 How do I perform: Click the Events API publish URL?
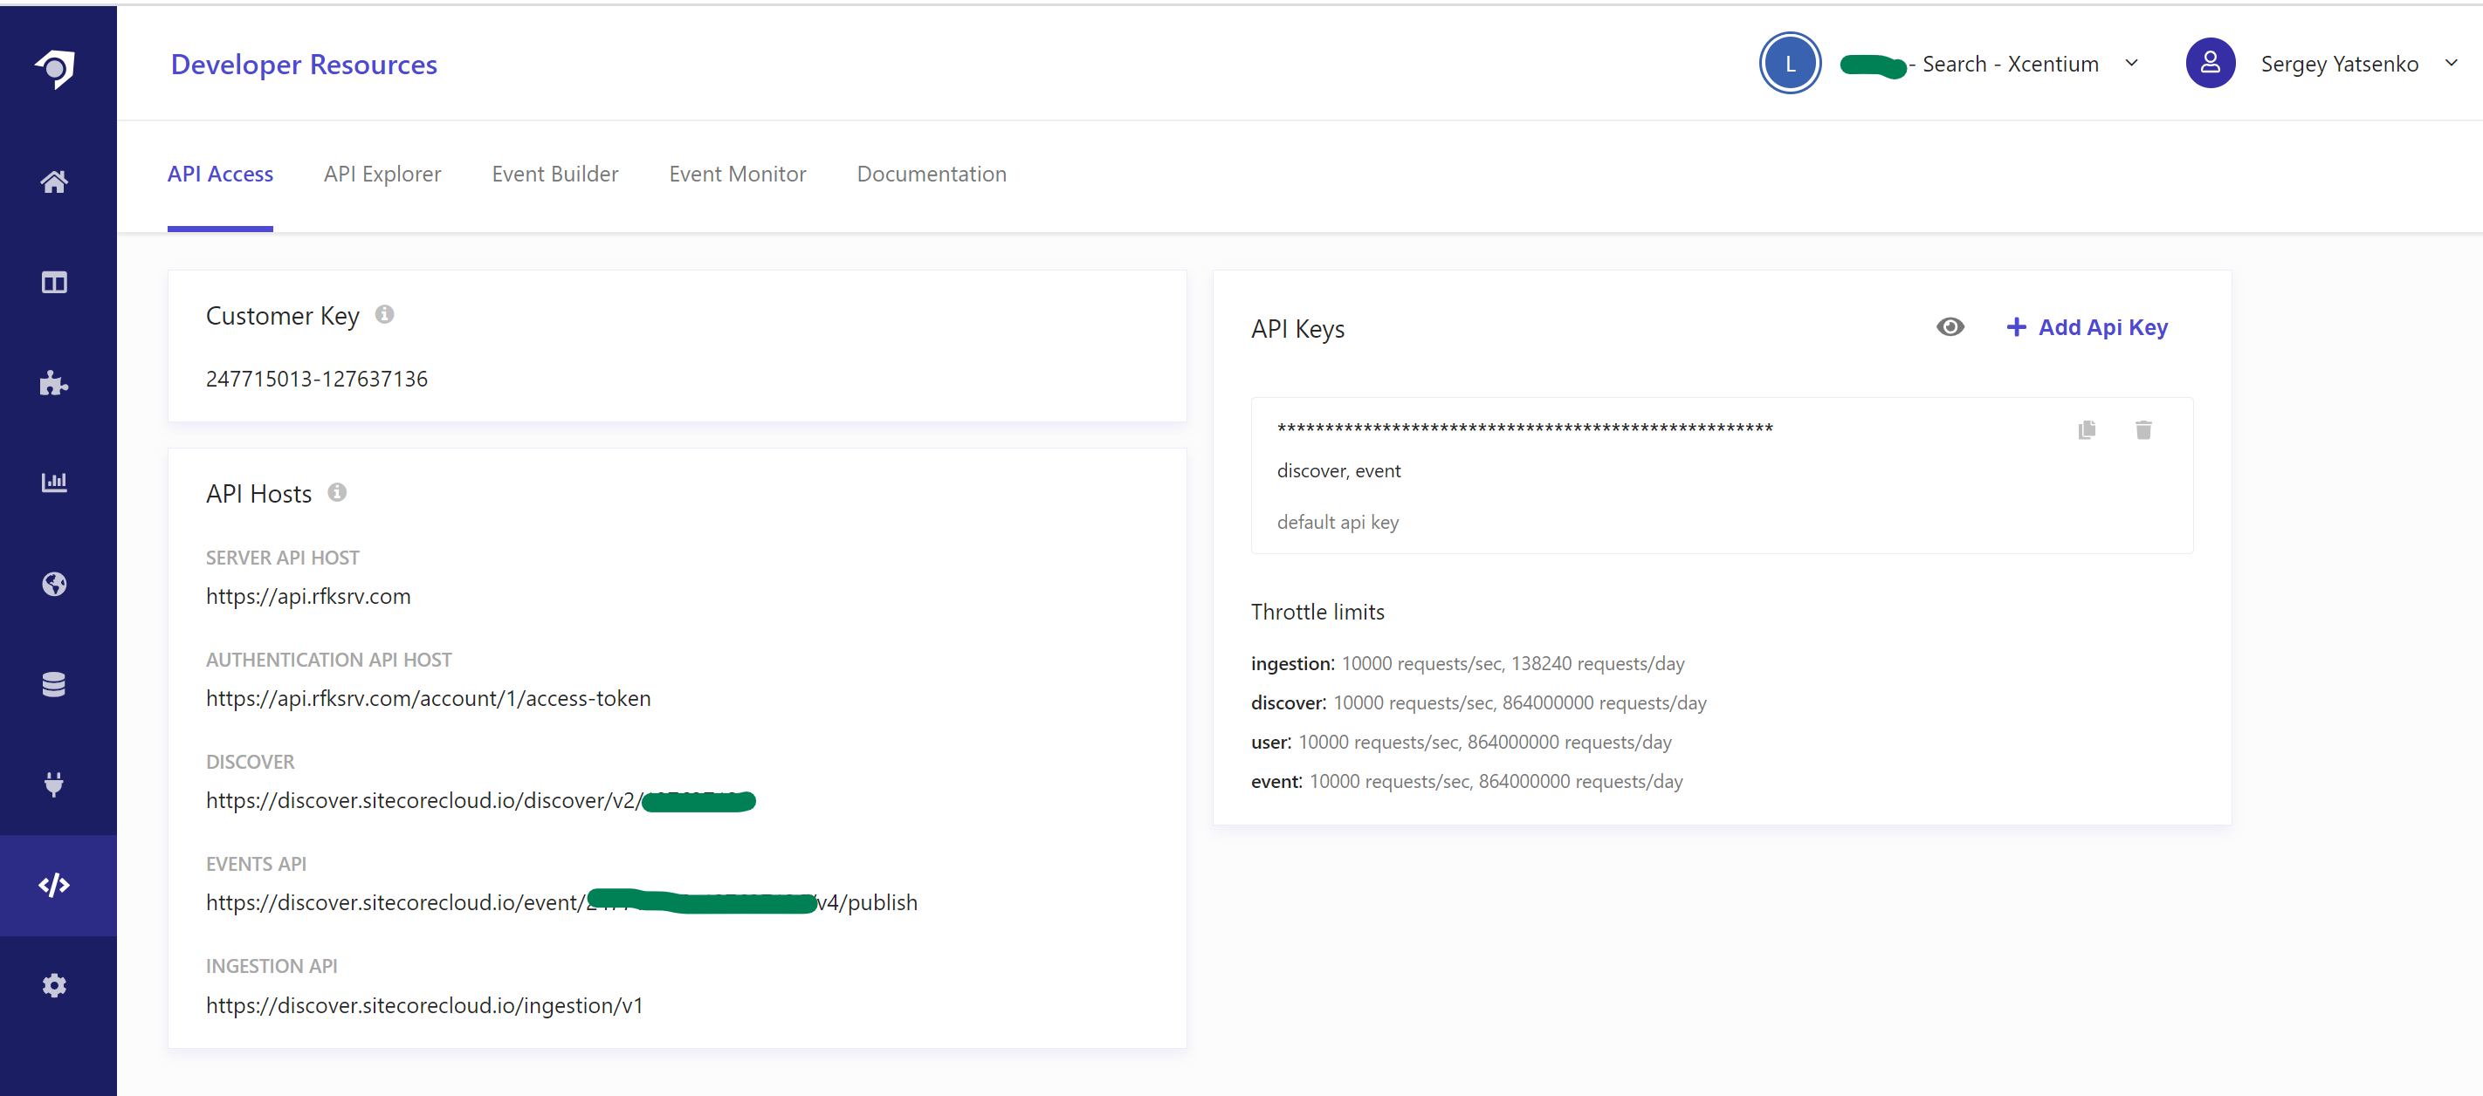561,902
